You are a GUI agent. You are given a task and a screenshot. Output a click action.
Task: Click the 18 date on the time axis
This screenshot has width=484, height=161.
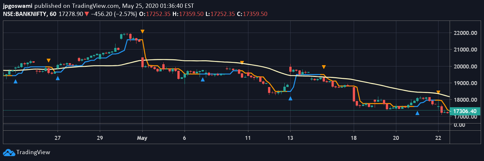click(353, 138)
